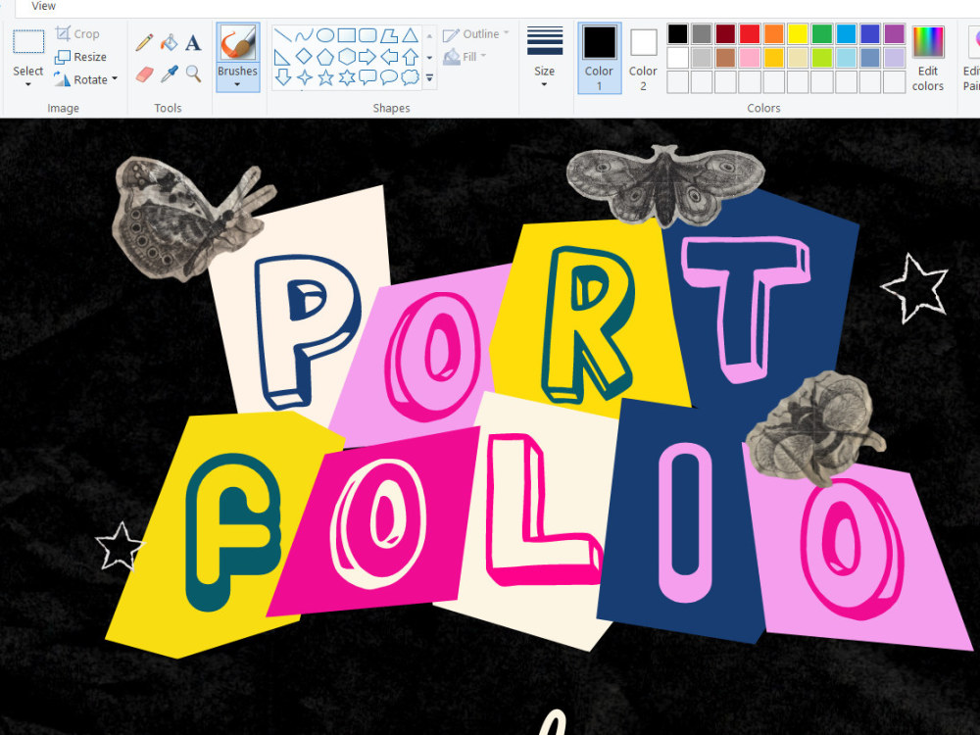Choose the Five-point star shape
980x735 pixels.
click(325, 77)
